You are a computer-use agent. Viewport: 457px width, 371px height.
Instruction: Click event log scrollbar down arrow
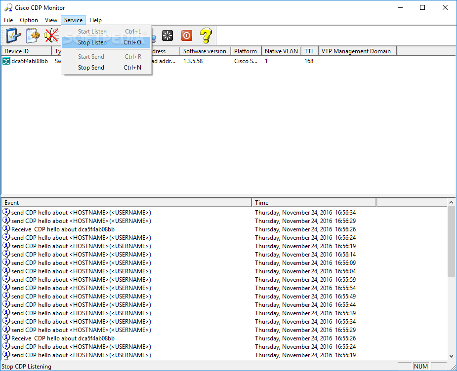coord(451,356)
